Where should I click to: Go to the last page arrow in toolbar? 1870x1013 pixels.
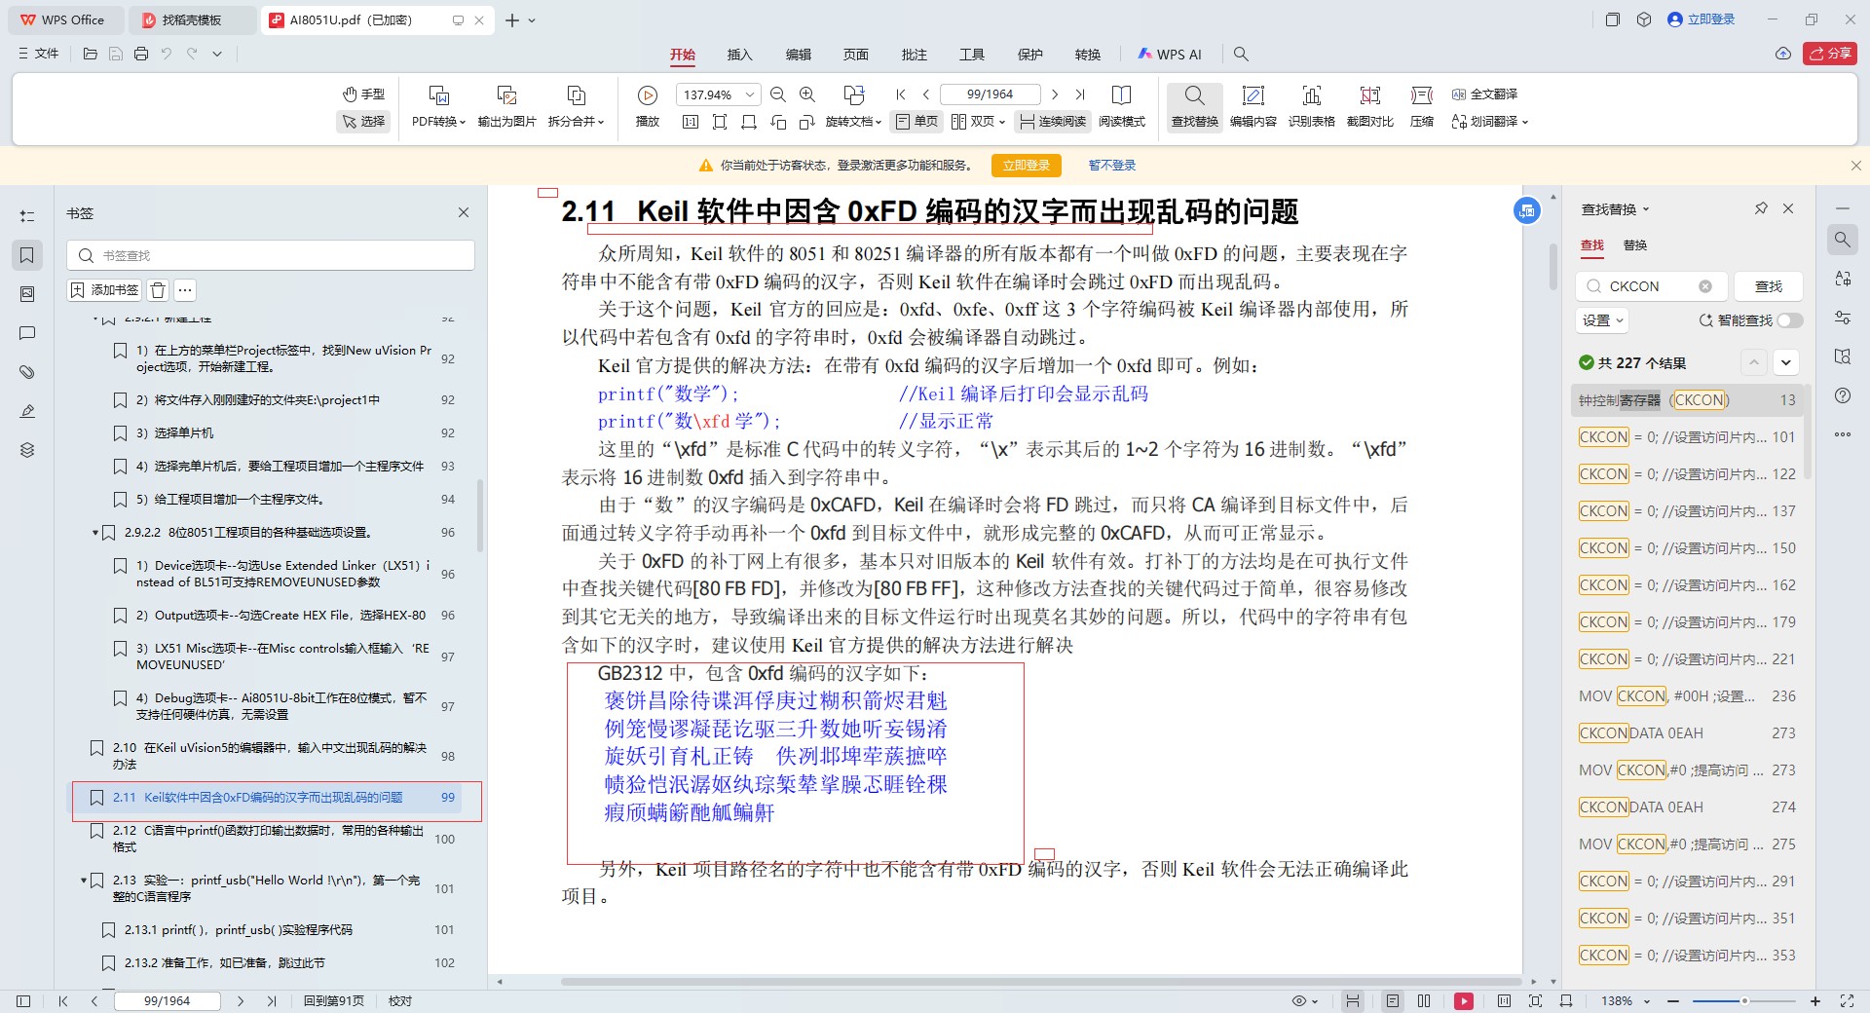point(1080,94)
